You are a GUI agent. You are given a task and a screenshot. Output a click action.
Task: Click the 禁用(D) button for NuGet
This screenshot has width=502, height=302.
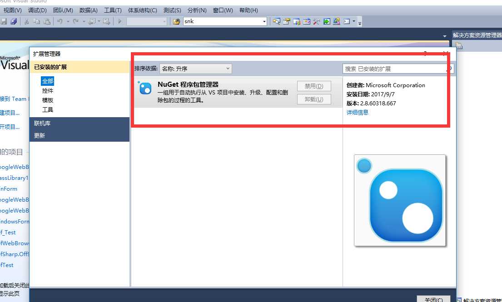point(314,86)
